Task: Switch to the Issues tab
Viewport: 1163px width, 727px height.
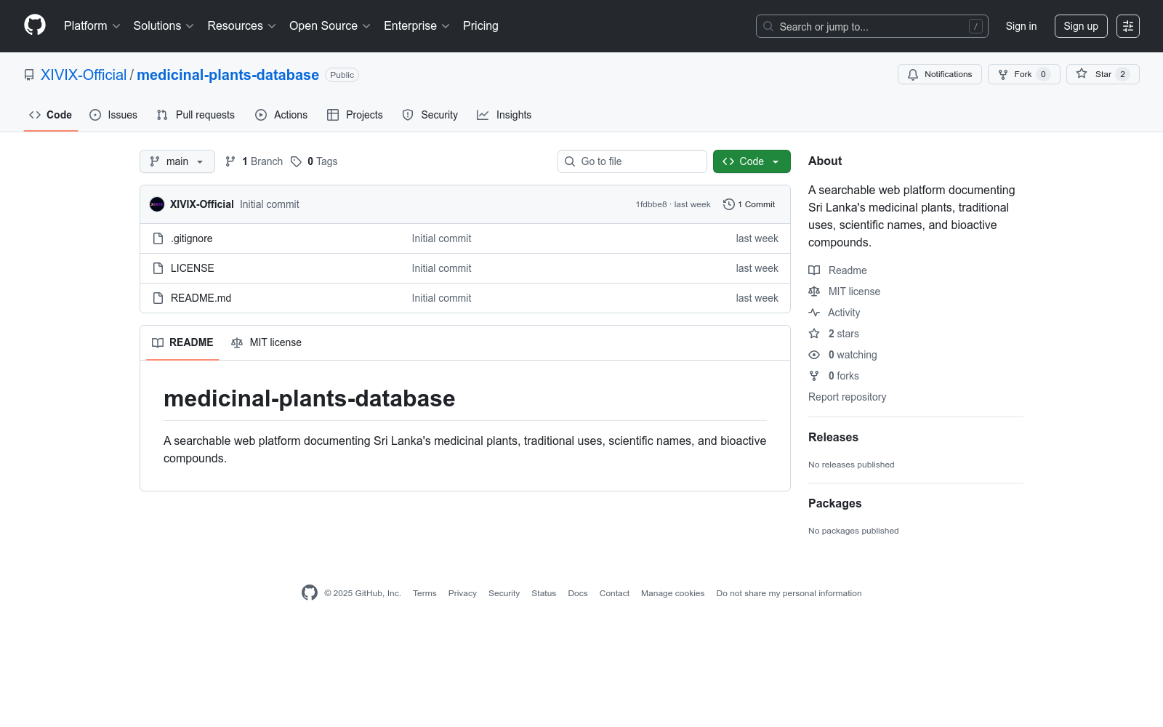Action: coord(113,115)
